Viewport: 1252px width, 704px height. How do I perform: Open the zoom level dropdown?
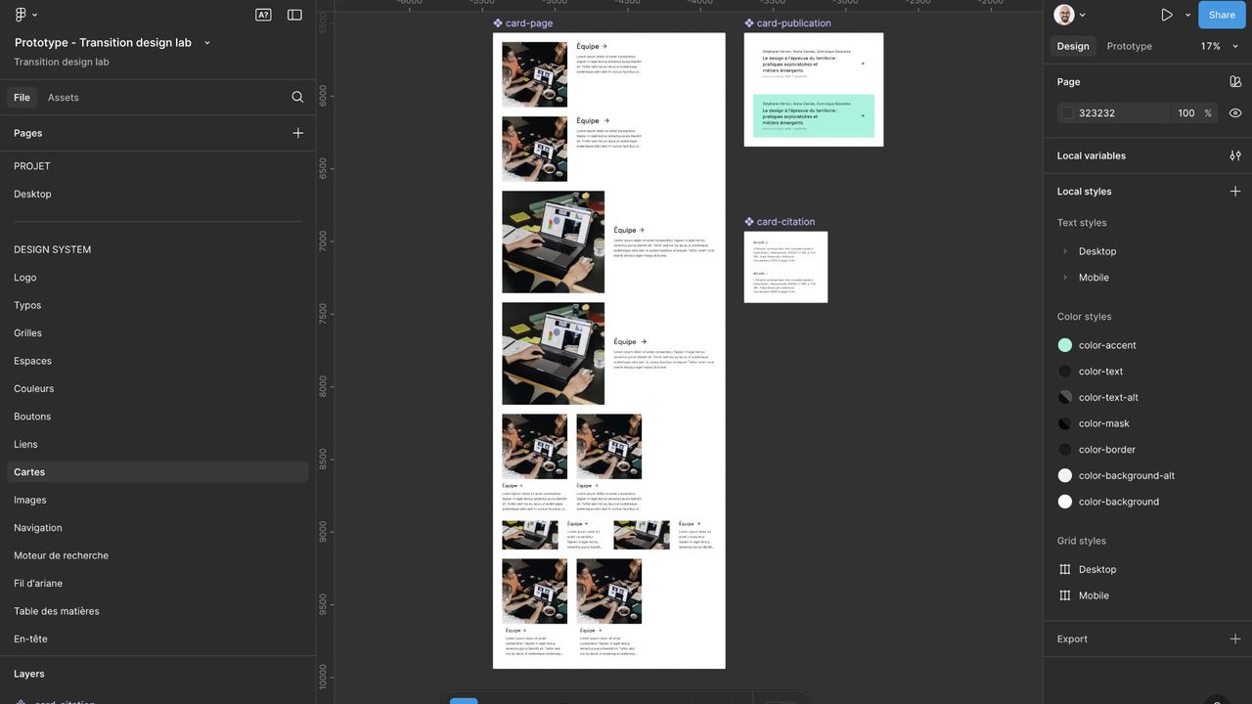(x=1220, y=46)
